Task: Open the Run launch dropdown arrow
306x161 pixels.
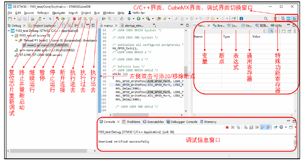Action: (x=143, y=19)
